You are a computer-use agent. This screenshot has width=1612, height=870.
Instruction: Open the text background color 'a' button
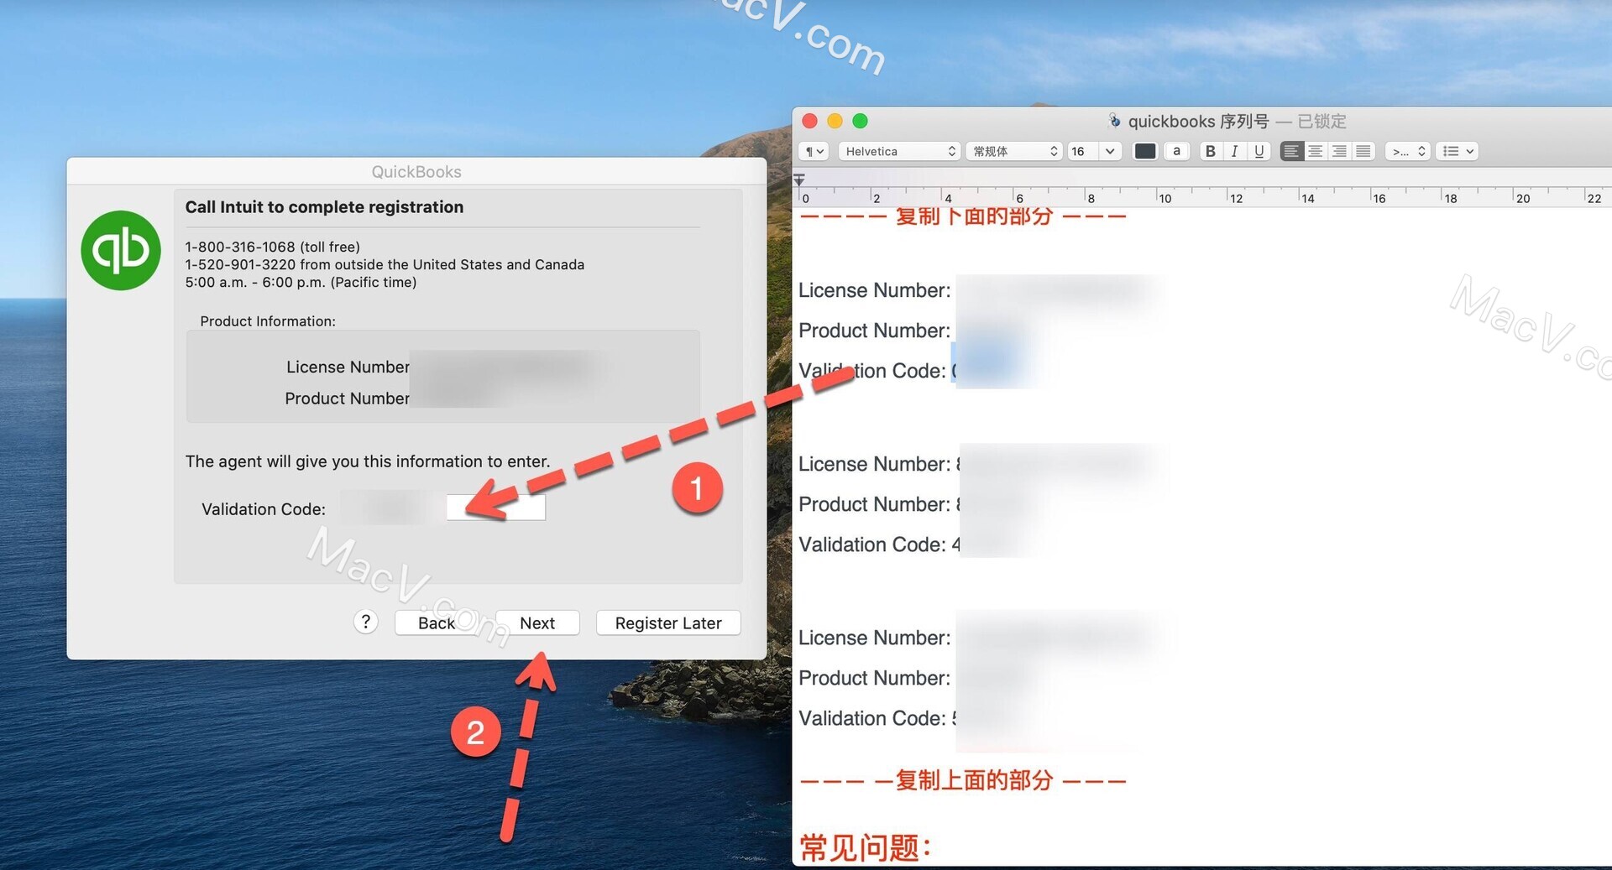pos(1176,151)
